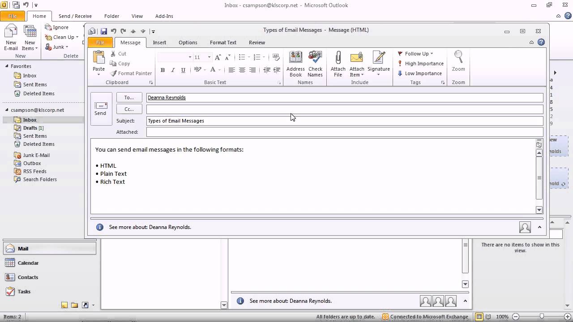
Task: Collapse the csampson@klscorp.net account tree
Action: point(7,110)
